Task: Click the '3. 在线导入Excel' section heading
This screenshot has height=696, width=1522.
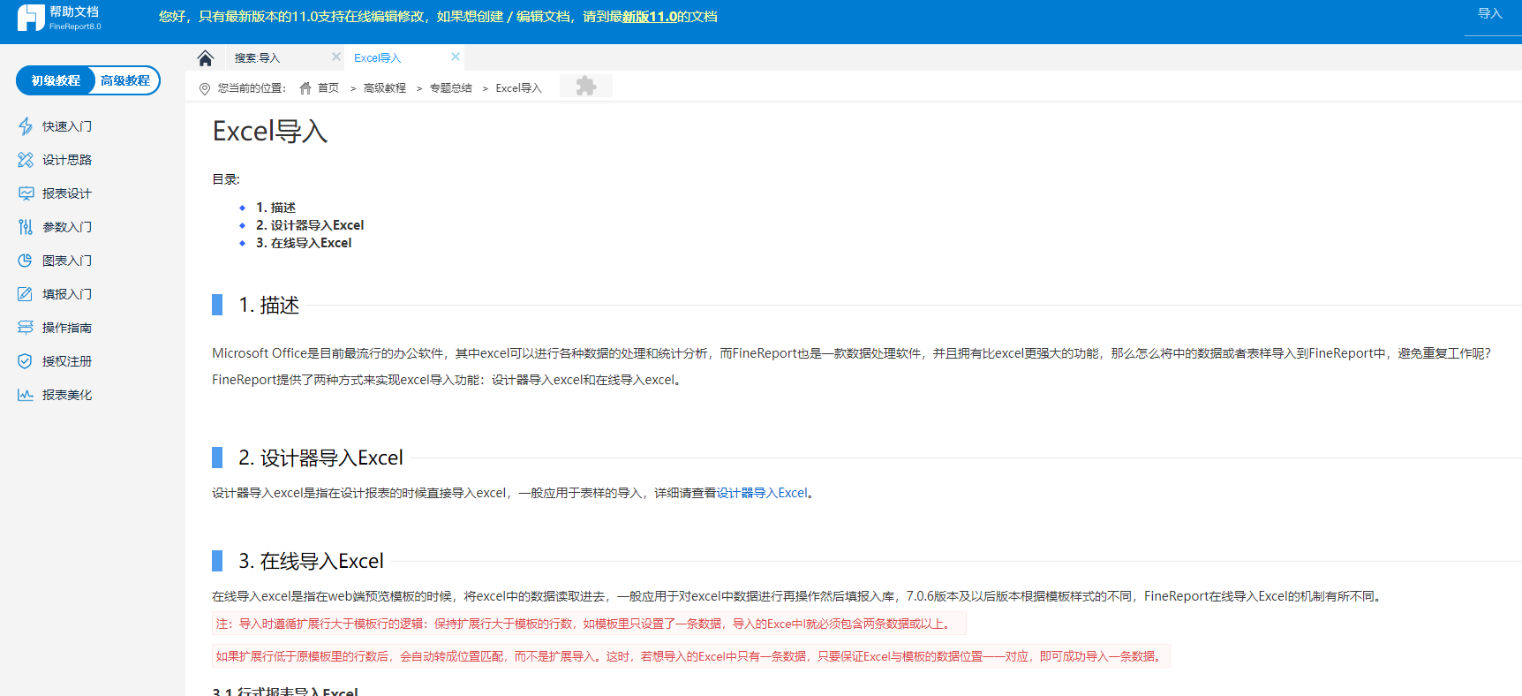Action: pos(311,562)
